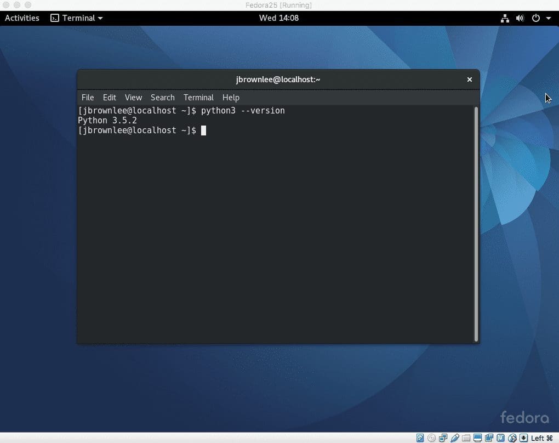Open the shared folders status icon
The image size is (559, 443).
[x=467, y=438]
